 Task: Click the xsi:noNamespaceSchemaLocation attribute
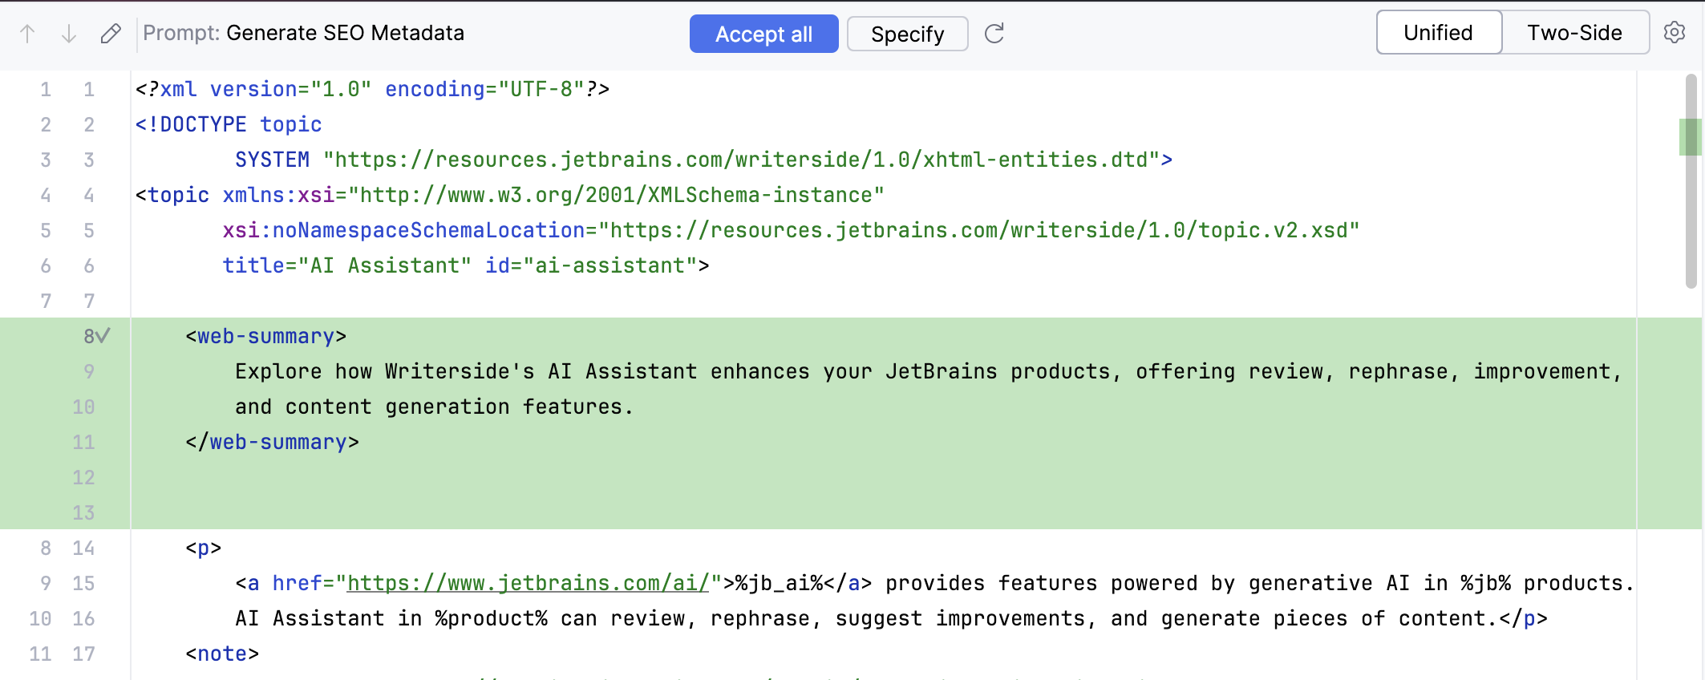pyautogui.click(x=791, y=230)
